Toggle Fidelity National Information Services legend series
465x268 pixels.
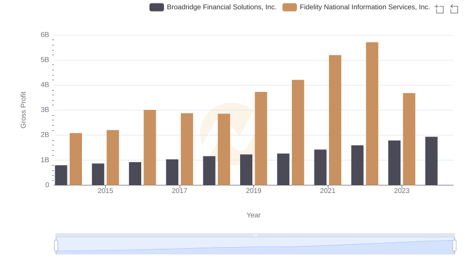coord(356,7)
